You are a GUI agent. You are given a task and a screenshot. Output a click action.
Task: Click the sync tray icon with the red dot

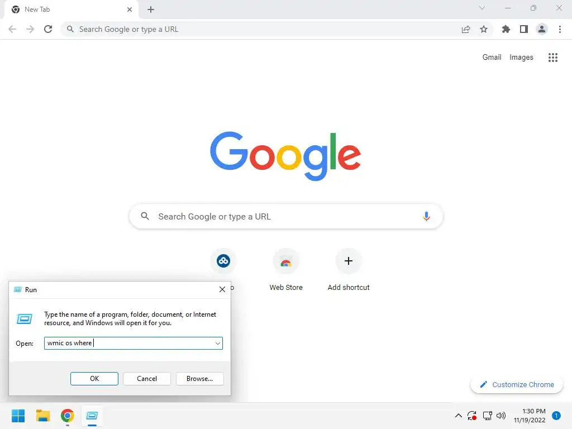(x=472, y=416)
